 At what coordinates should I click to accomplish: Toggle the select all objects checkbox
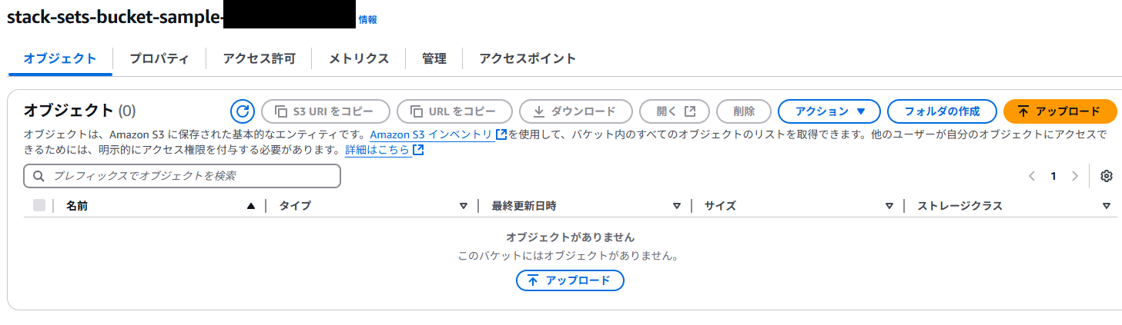point(39,205)
